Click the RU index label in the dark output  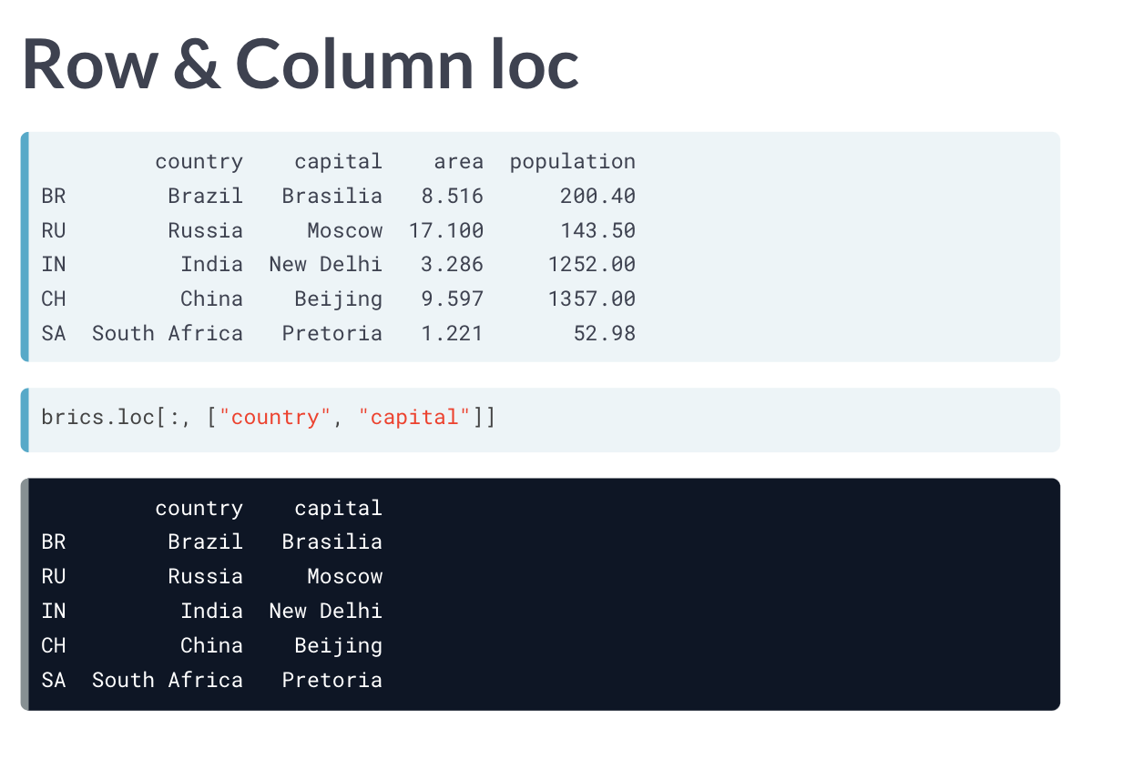54,577
